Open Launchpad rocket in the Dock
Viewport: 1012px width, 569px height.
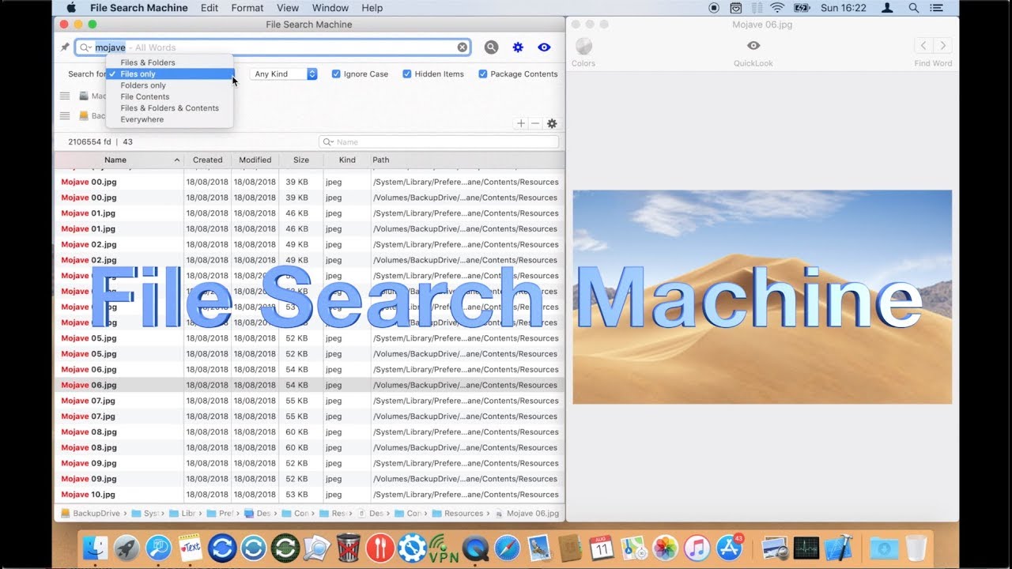coord(127,548)
